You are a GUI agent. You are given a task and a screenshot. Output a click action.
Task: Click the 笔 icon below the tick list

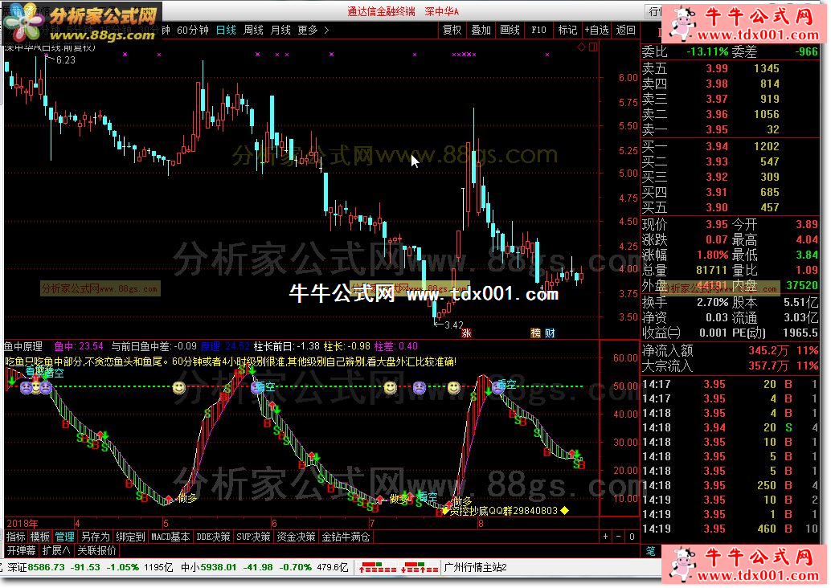(x=651, y=551)
